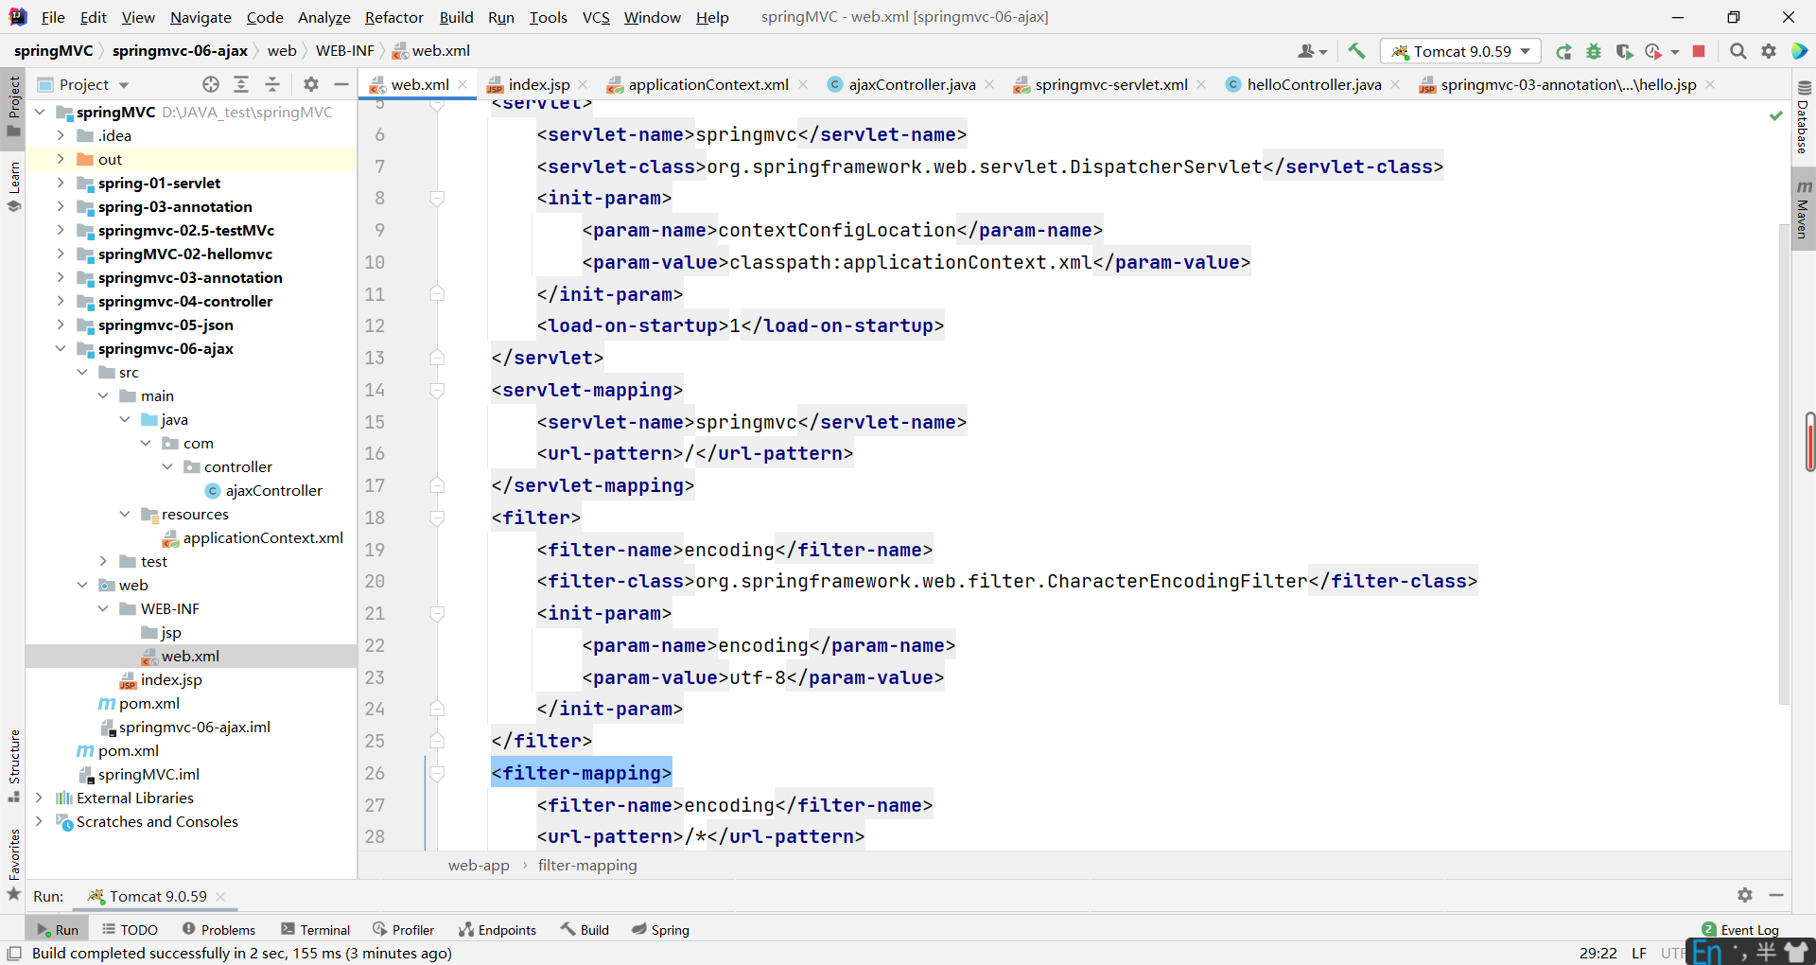Viewport: 1816px width, 965px height.
Task: Open the Refactor menu
Action: point(393,17)
